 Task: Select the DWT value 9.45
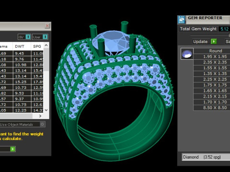point(20,54)
